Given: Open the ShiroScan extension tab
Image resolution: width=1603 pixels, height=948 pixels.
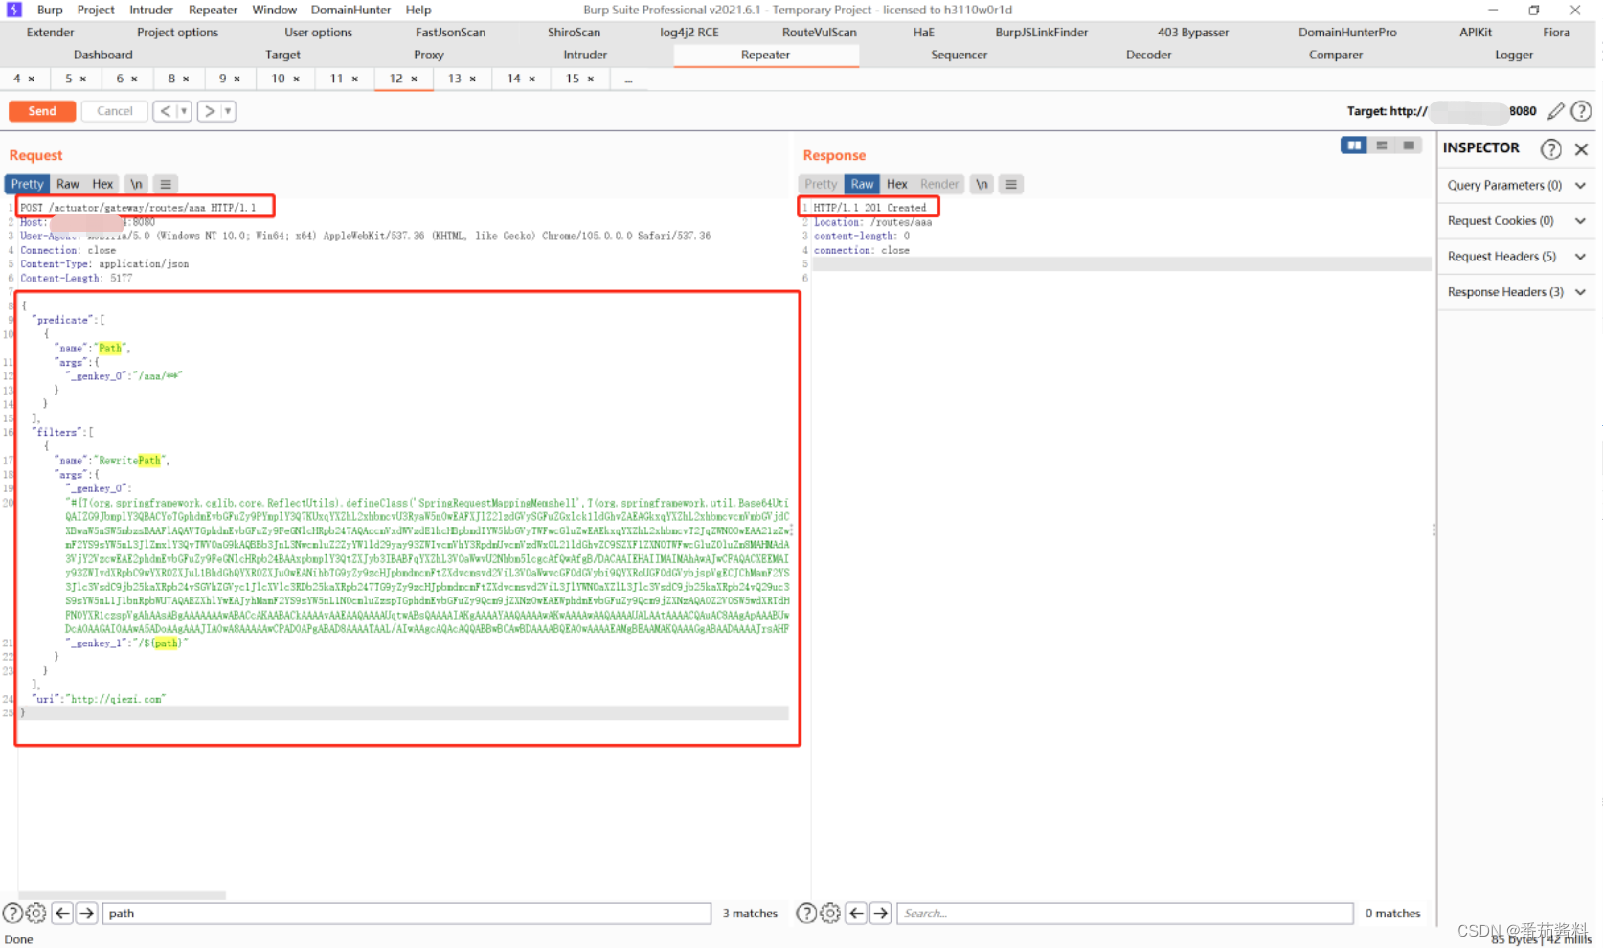Looking at the screenshot, I should [x=574, y=32].
